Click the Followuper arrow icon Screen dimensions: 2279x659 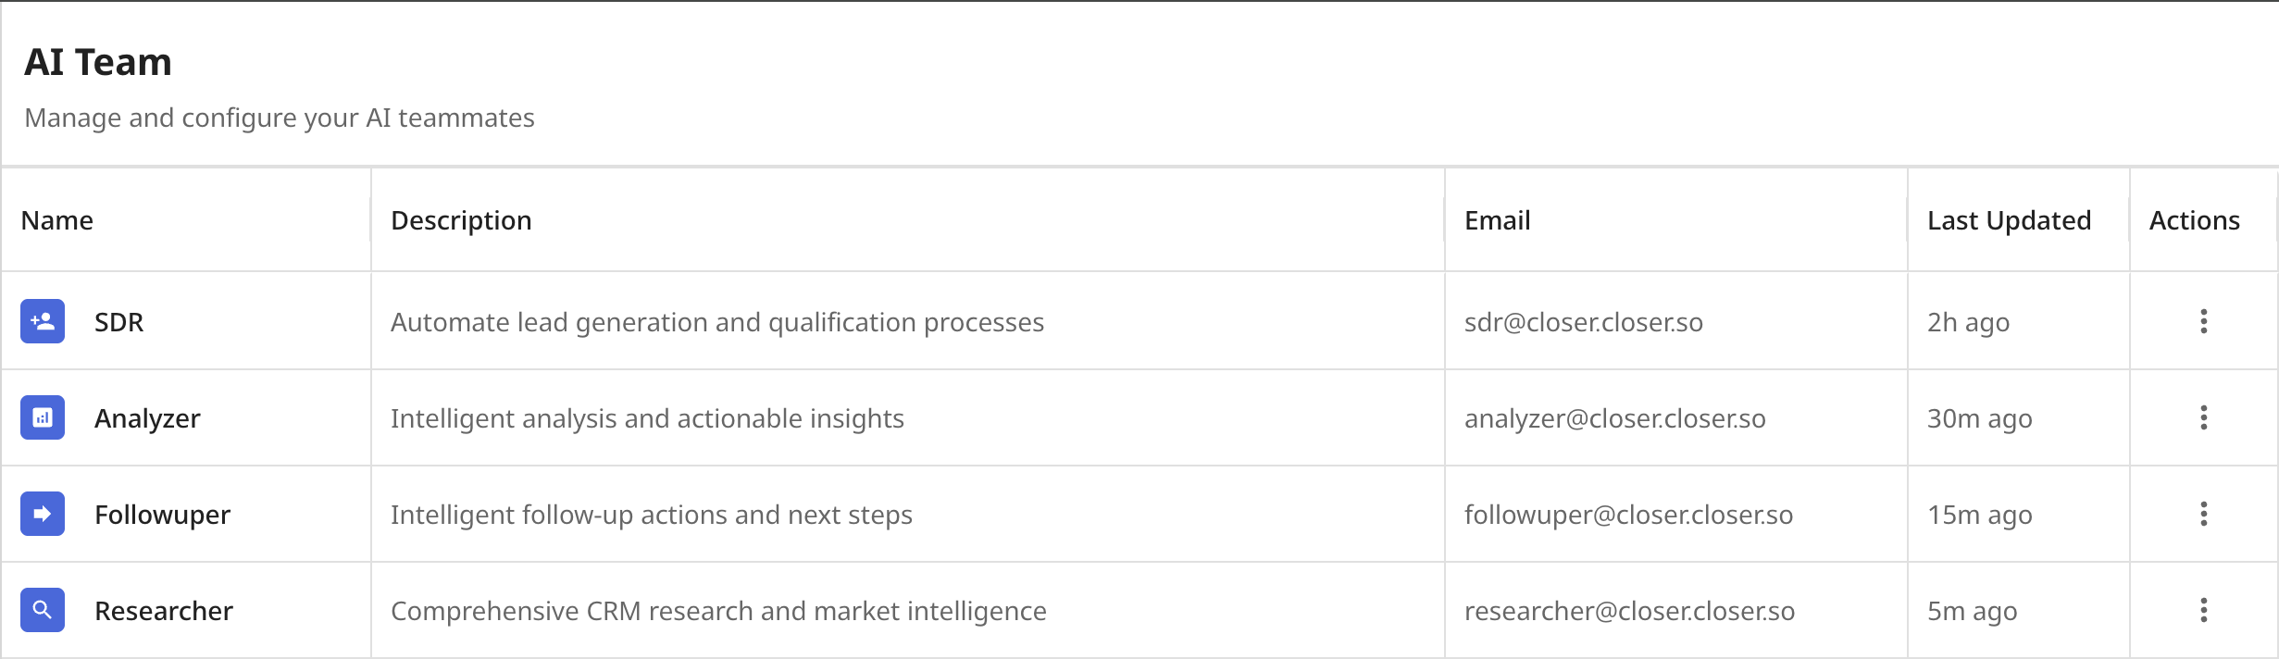tap(43, 514)
